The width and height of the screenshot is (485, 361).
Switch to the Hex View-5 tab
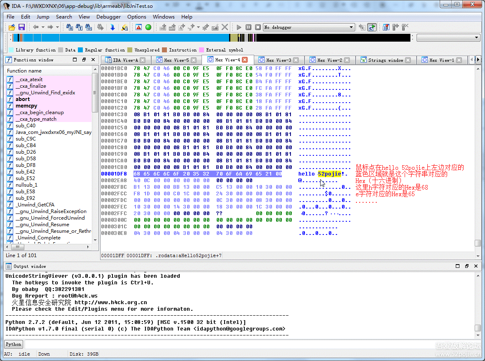176,60
